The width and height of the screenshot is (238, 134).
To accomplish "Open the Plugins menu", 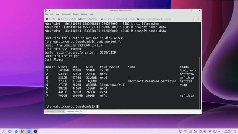I will click(76, 14).
